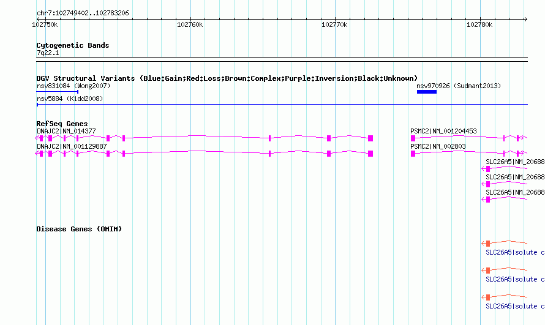Click the nsv831084 (Wong2007) variant label
The image size is (545, 325).
pos(73,86)
